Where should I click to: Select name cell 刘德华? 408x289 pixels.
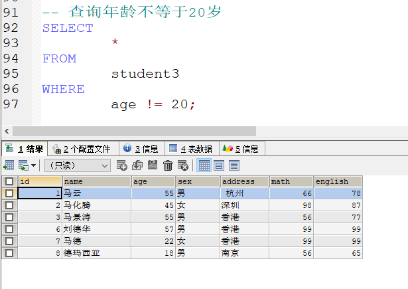point(97,229)
